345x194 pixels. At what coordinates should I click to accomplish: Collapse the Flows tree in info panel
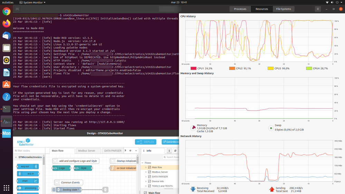(143, 163)
